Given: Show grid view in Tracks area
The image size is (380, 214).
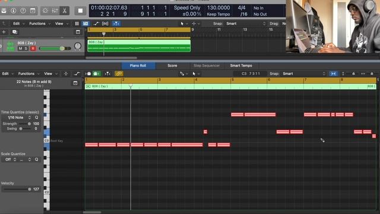Looking at the screenshot, I should point(77,24).
